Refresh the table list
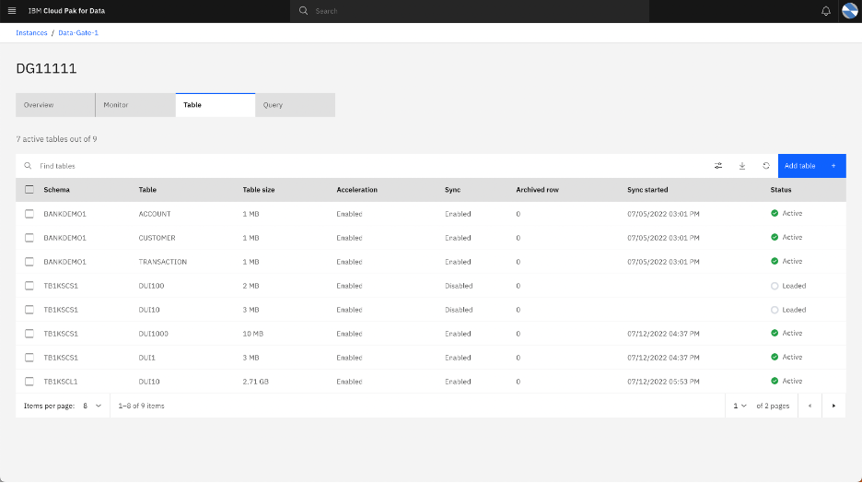 (x=766, y=166)
